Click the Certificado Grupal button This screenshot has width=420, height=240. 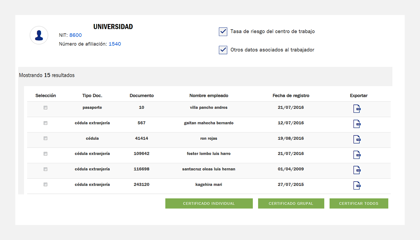[291, 203]
